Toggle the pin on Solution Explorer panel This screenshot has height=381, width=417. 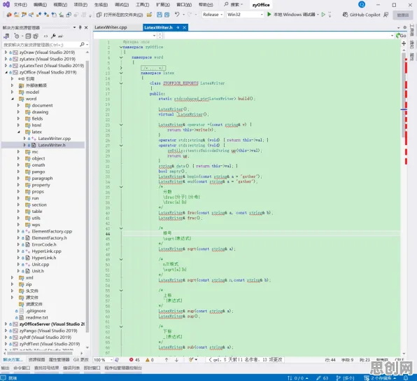tap(80, 27)
